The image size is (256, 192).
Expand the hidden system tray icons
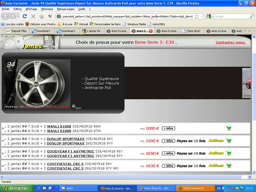(x=223, y=188)
